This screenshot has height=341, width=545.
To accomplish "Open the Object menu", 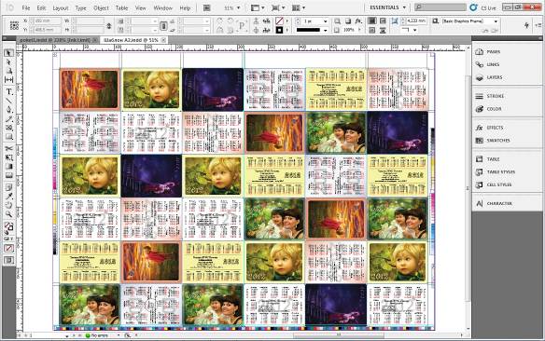I will coord(101,7).
